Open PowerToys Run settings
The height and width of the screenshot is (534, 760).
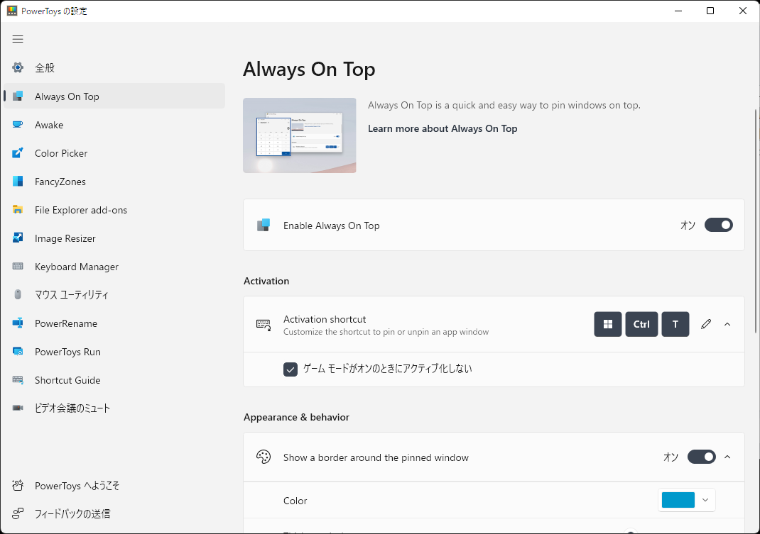click(114, 352)
